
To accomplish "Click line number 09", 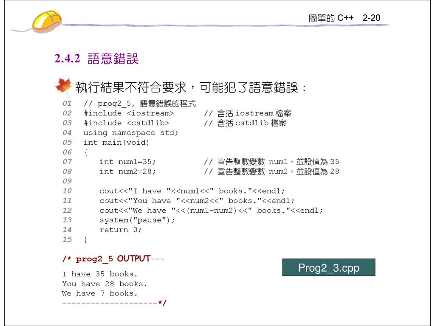I will pos(67,181).
